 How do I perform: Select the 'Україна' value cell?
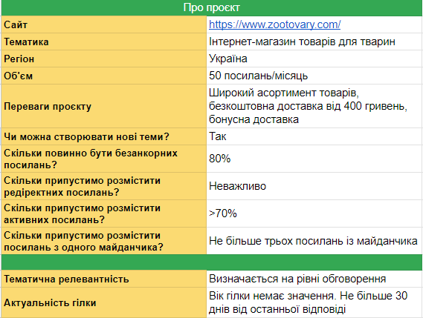(x=314, y=59)
